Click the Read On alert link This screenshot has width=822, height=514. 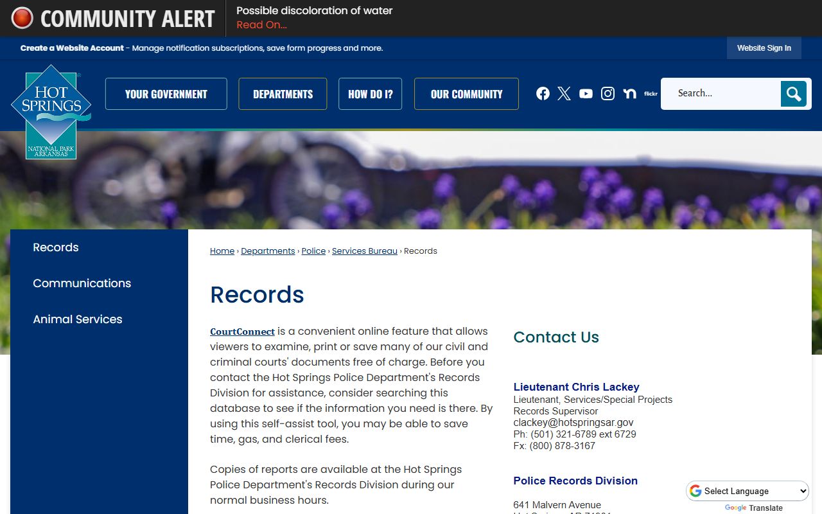pyautogui.click(x=261, y=25)
